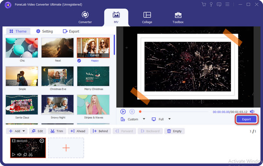
Task: Click the monitor icon beside Full
Action: [154, 119]
